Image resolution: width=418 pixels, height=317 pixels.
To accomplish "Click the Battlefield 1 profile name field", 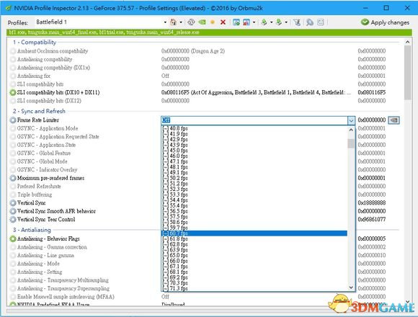I will click(x=98, y=22).
